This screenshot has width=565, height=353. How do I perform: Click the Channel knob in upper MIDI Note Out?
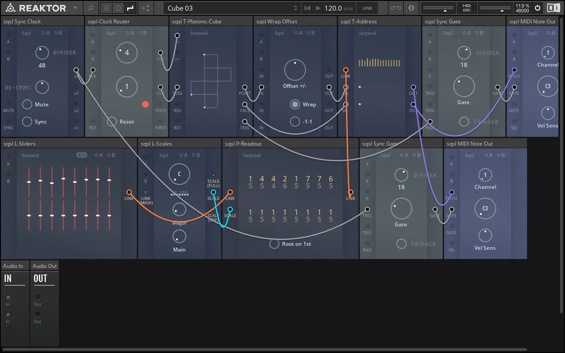click(x=548, y=53)
